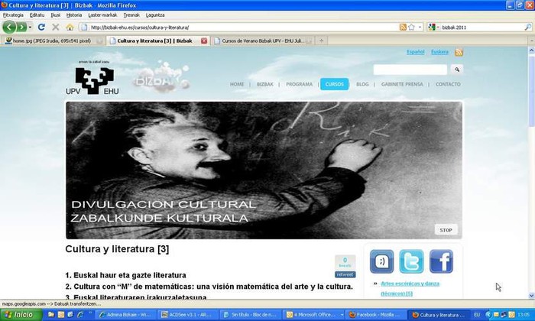Open the Windows Inicio start button
This screenshot has width=535, height=321.
(x=21, y=315)
